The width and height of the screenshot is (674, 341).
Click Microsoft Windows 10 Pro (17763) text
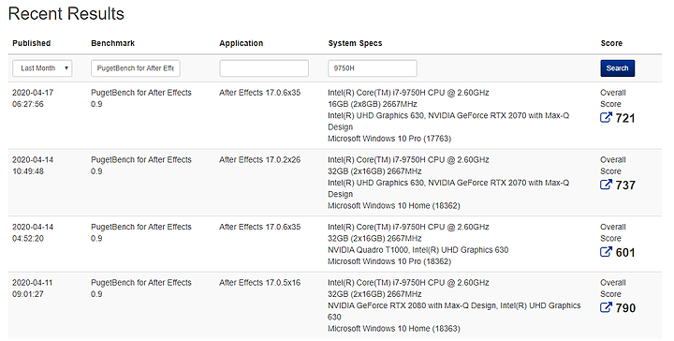(389, 139)
